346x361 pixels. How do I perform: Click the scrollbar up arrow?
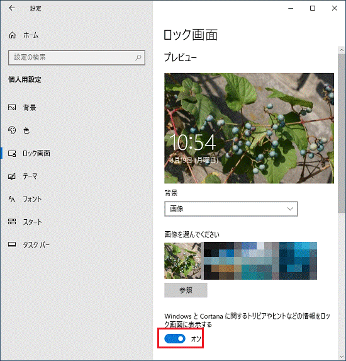coord(342,50)
